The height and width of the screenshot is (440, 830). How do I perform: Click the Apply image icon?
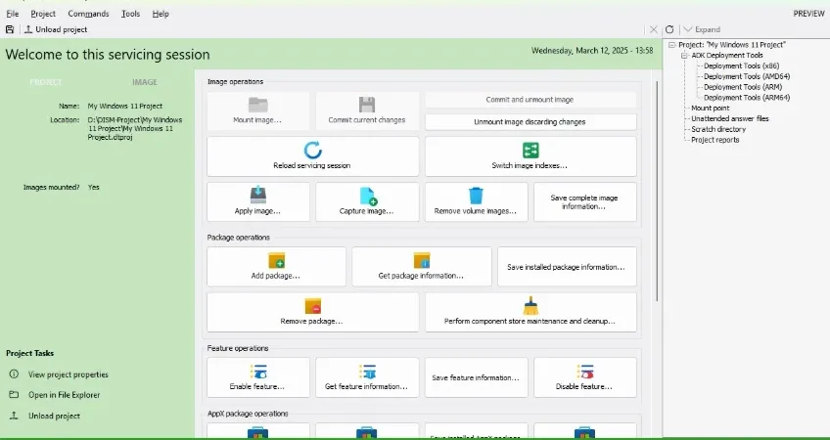pyautogui.click(x=258, y=194)
